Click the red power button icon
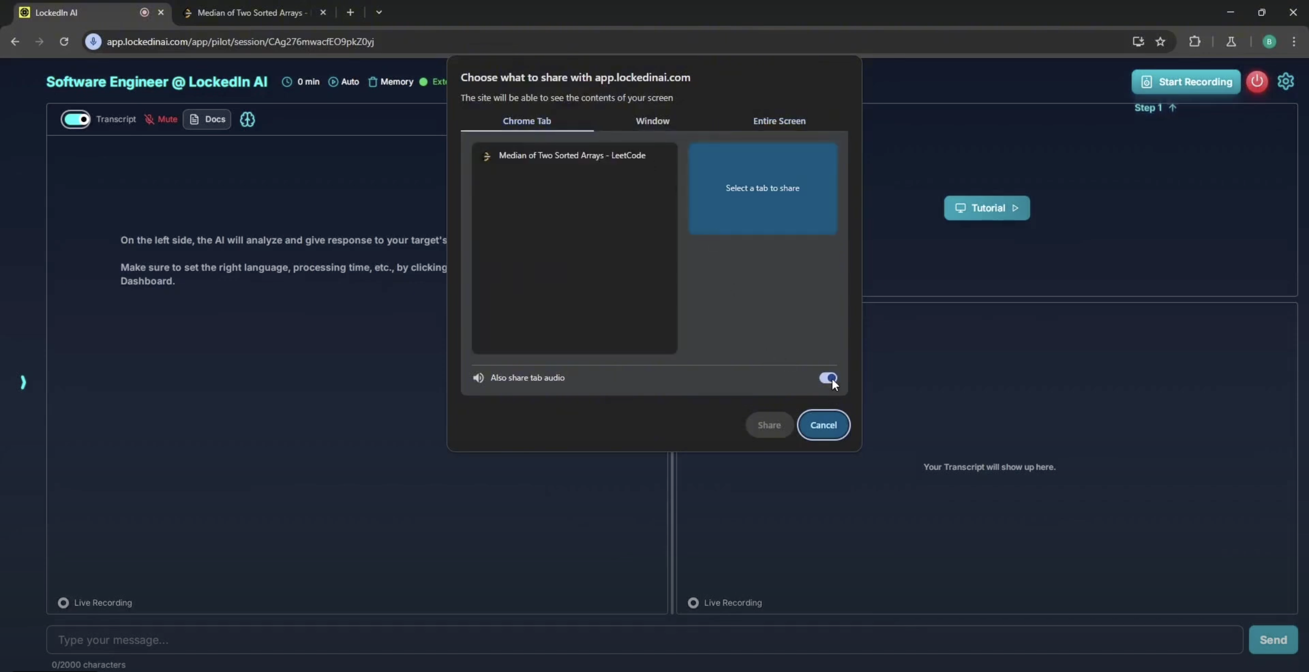The height and width of the screenshot is (672, 1309). point(1257,81)
